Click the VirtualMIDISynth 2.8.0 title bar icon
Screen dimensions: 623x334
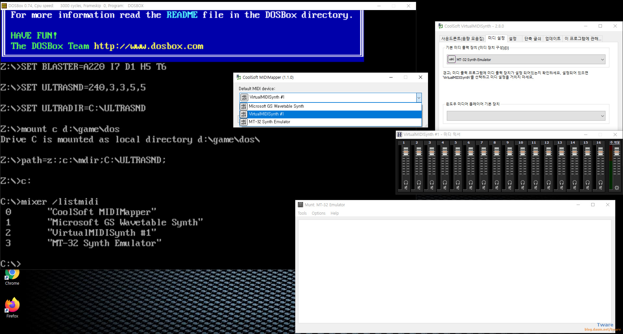pos(440,26)
